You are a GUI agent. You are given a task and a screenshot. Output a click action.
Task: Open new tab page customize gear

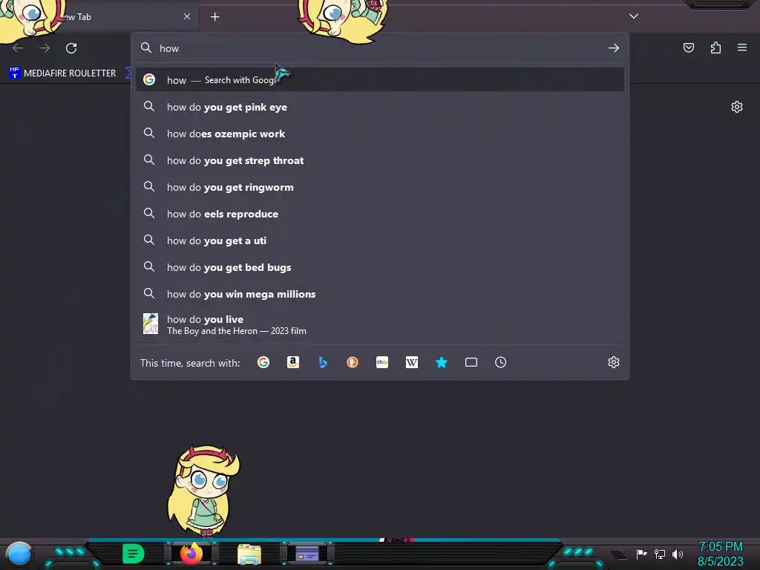tap(737, 107)
